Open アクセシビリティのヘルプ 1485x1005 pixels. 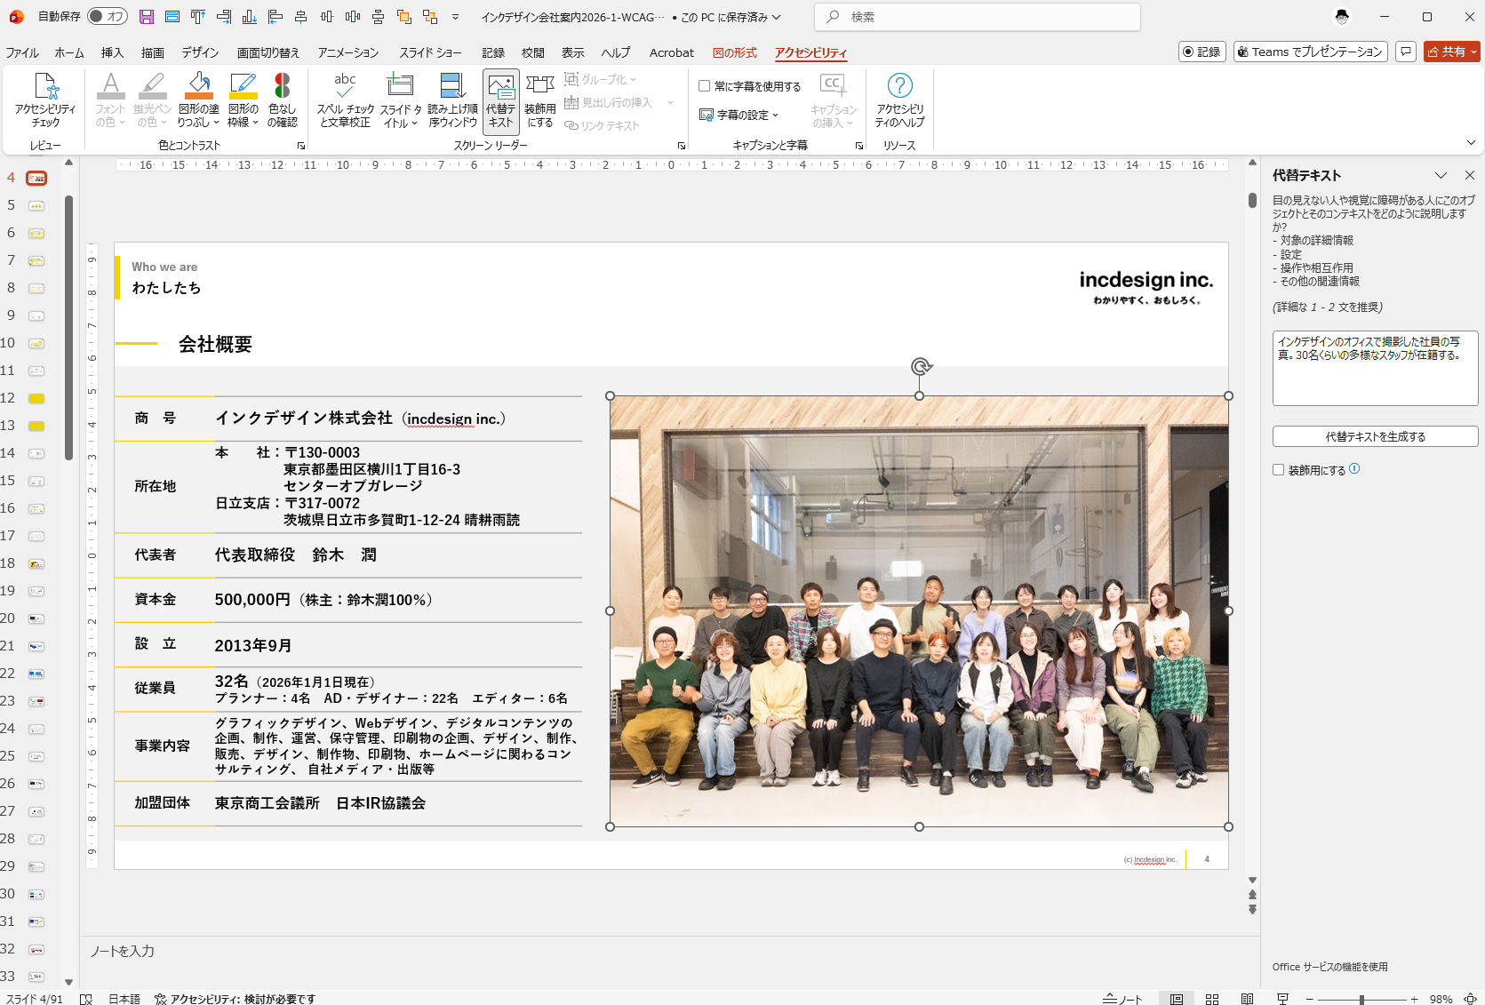(899, 100)
